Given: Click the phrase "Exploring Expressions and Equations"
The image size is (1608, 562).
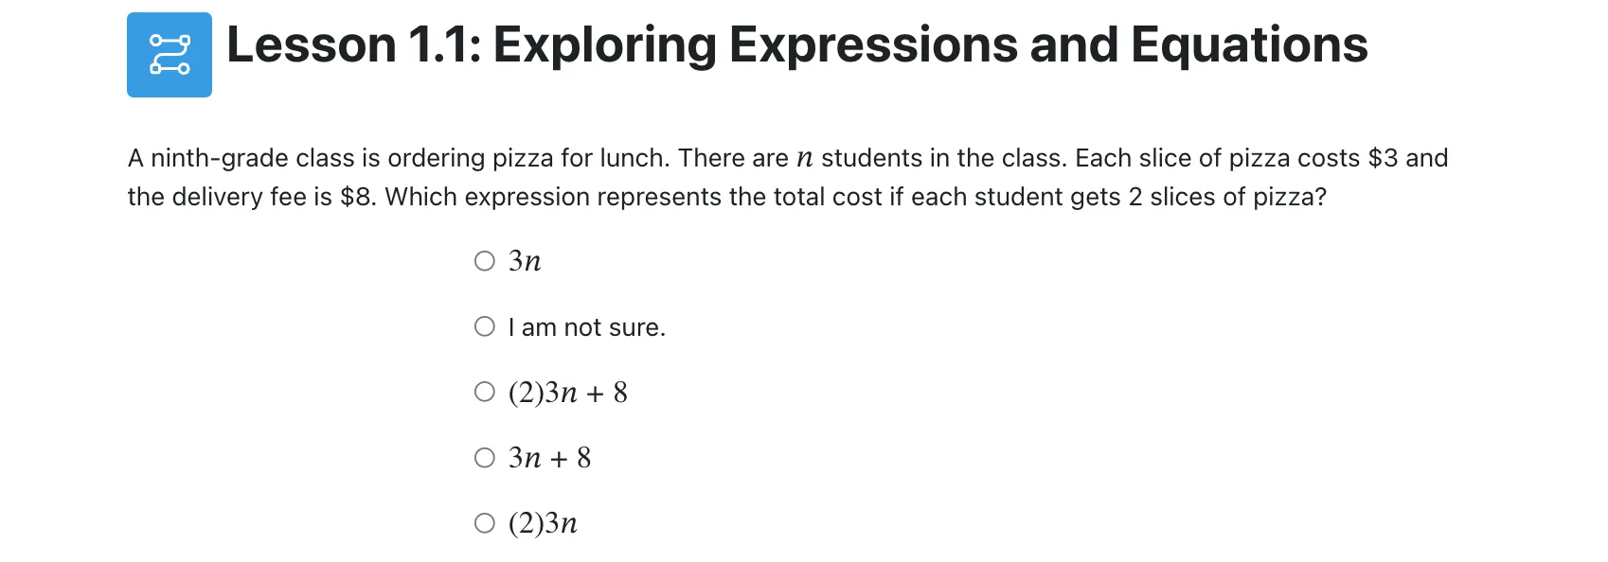Looking at the screenshot, I should 928,44.
